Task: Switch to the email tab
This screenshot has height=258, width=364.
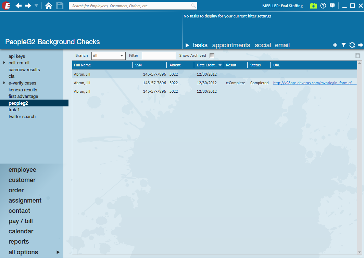Action: (282, 45)
